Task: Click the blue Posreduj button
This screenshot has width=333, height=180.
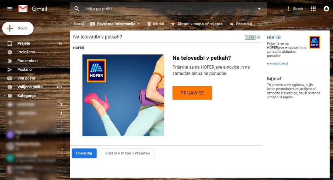Action: tap(84, 153)
